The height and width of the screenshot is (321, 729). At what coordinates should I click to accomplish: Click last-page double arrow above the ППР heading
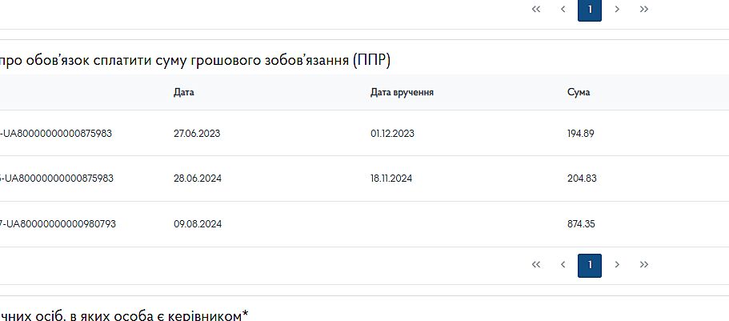click(x=644, y=10)
